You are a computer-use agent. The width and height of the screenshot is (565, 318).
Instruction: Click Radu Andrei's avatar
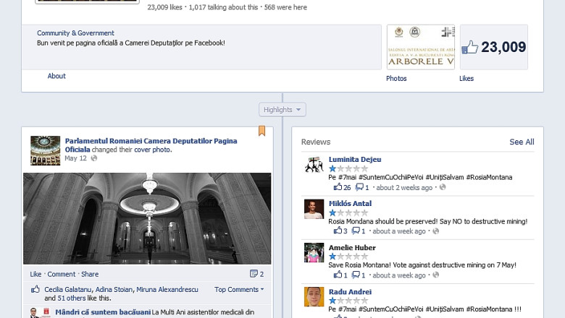coord(314,297)
